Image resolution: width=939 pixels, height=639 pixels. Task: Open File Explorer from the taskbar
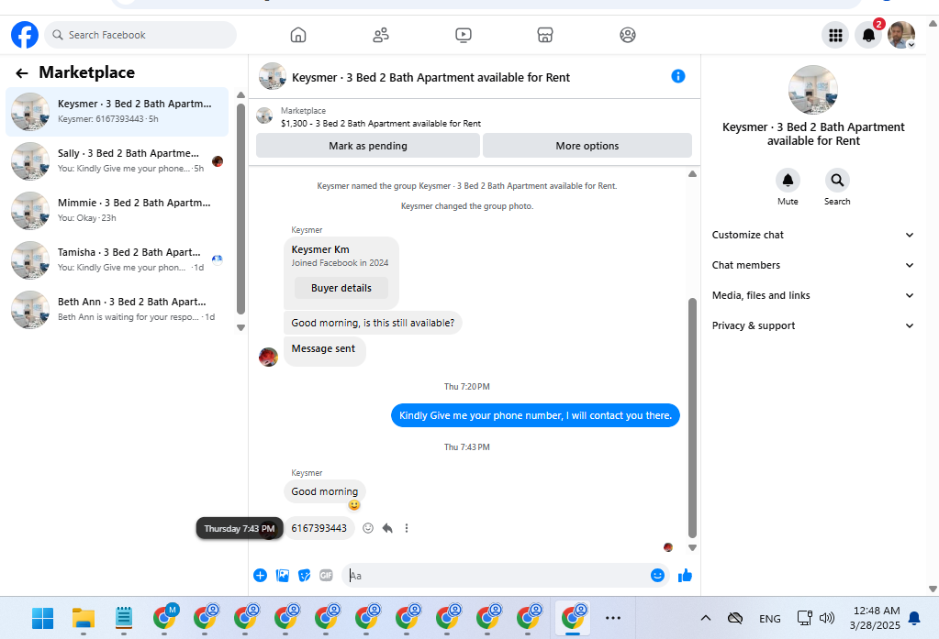84,618
